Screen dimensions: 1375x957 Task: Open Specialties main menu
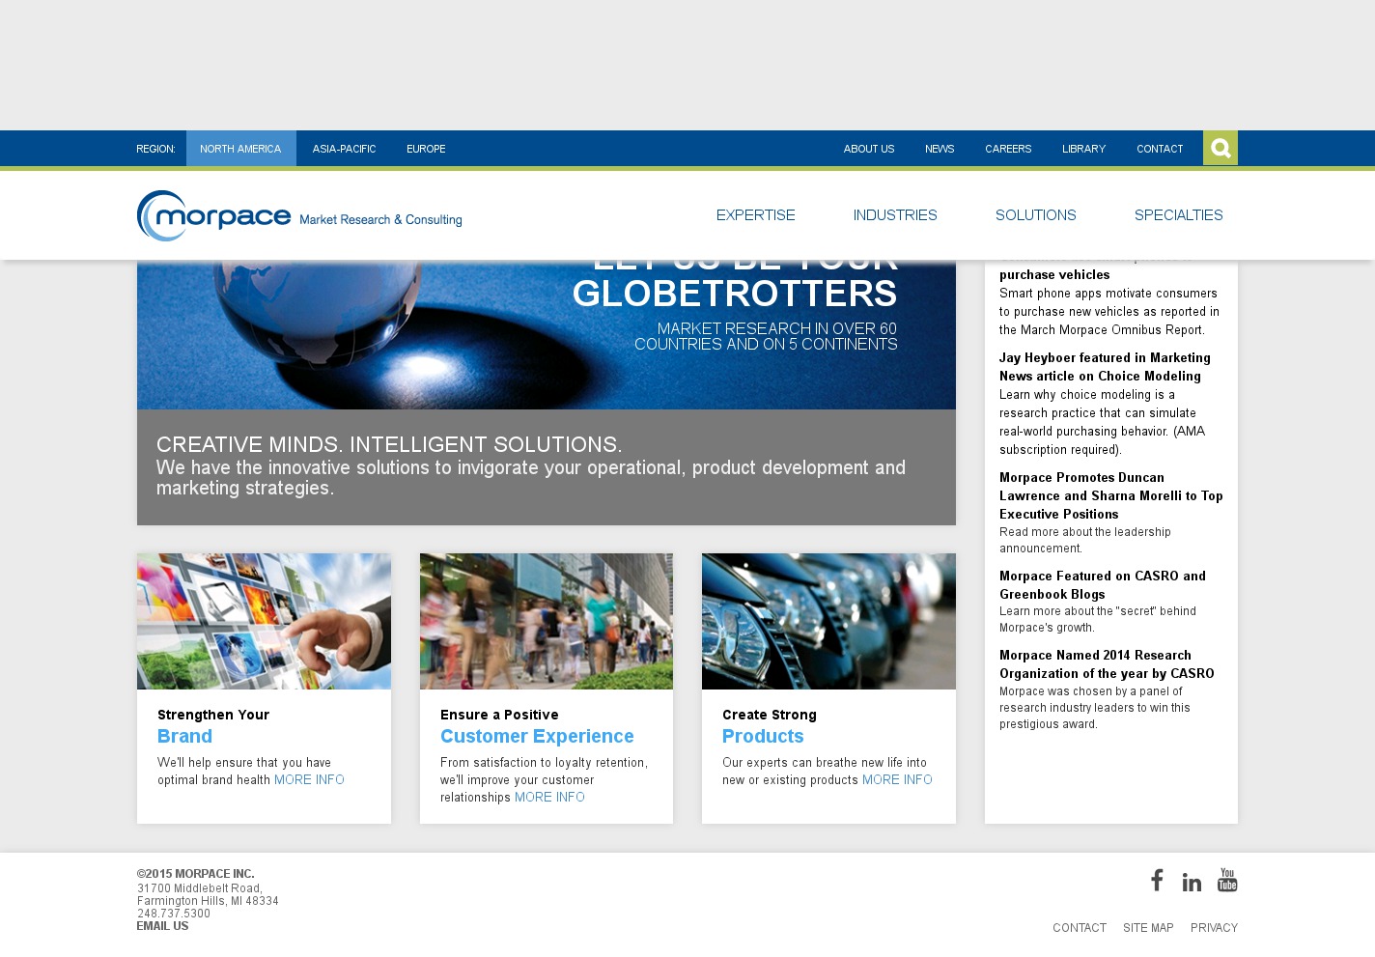tap(1179, 215)
